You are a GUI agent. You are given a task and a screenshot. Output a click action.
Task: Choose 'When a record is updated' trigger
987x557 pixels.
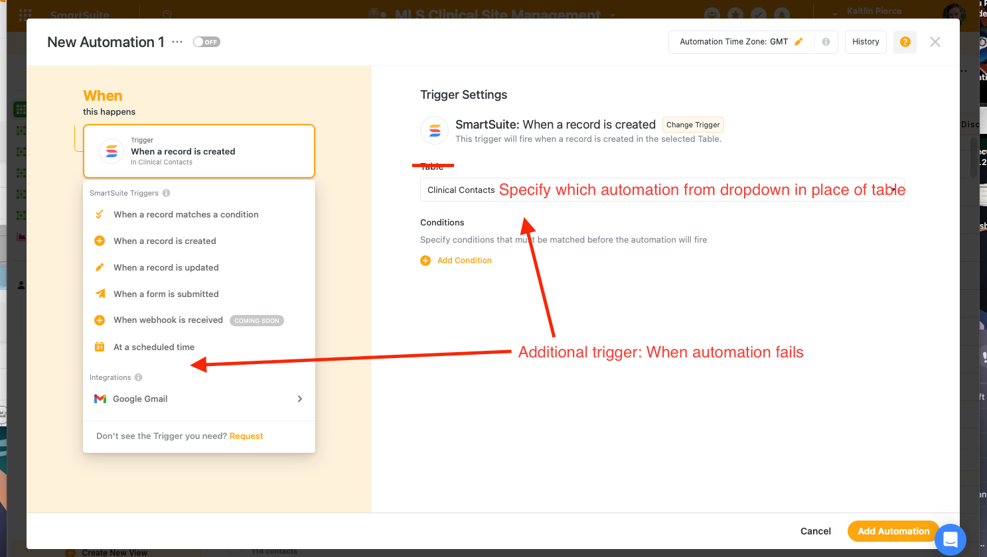pos(166,267)
